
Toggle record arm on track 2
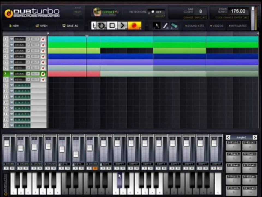coord(43,45)
